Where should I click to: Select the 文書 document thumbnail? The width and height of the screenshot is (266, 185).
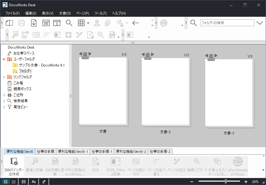103,92
